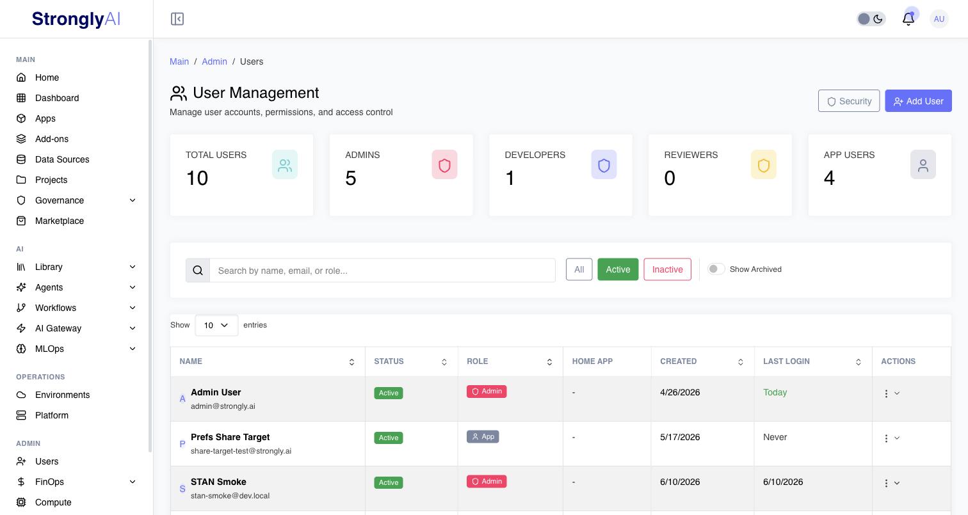Open the entries-per-page dropdown showing 10
968x515 pixels.
(216, 325)
